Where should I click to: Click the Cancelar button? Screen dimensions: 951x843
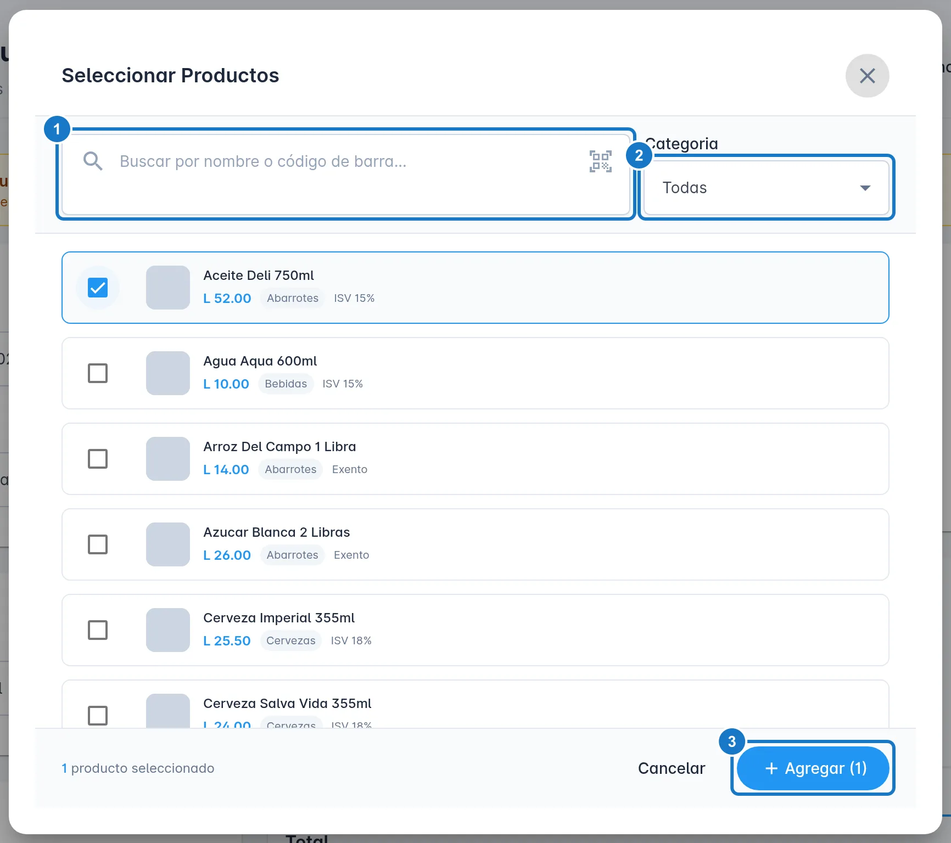point(671,768)
